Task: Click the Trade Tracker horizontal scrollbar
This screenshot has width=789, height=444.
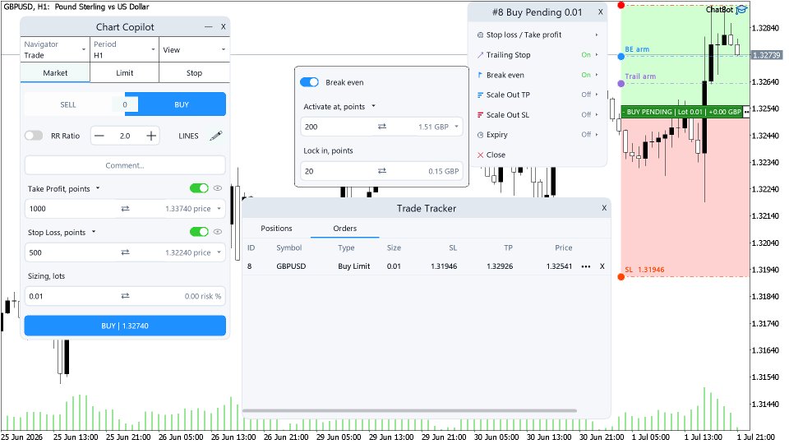Action: [409, 411]
